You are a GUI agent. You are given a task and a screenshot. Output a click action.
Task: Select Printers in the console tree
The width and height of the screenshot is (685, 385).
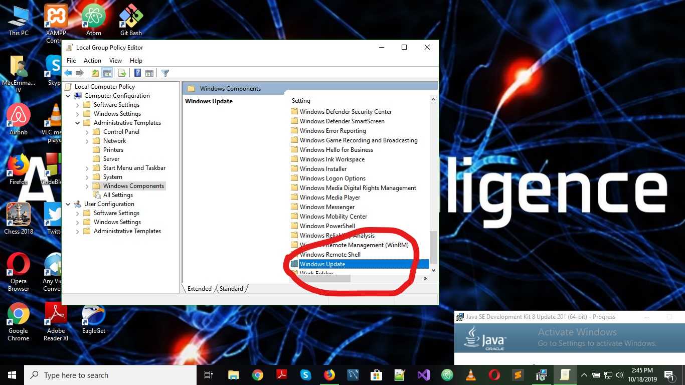(x=108, y=150)
